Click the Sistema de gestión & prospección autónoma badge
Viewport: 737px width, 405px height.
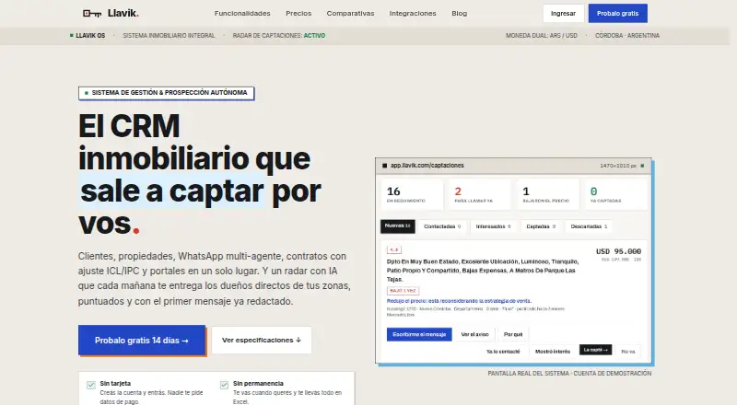(x=167, y=93)
